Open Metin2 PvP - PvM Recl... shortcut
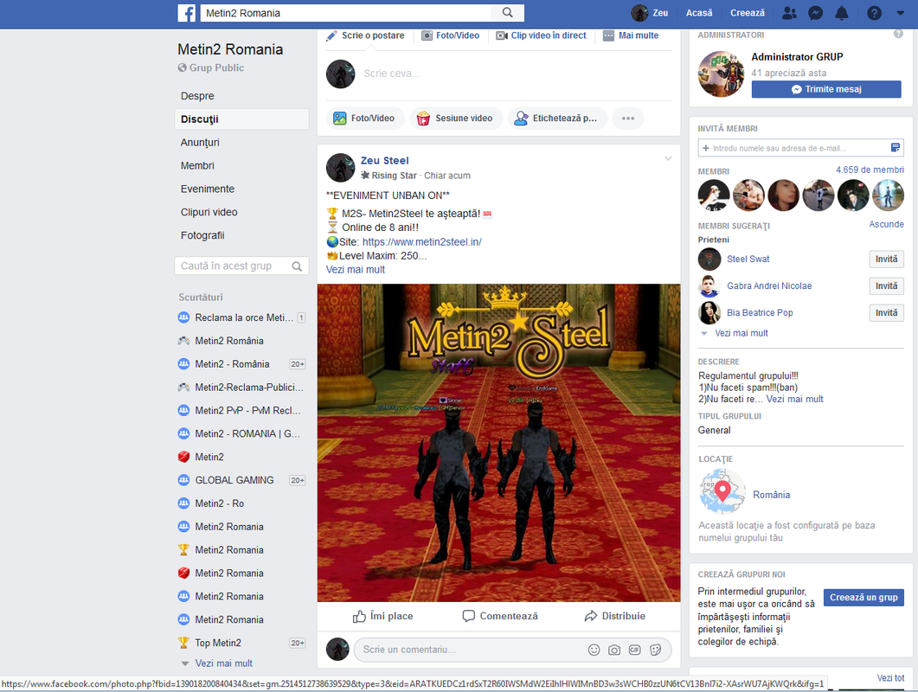The image size is (918, 692). 241,410
